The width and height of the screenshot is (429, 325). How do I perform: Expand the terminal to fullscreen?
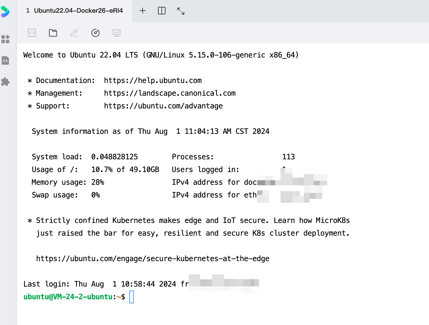181,11
